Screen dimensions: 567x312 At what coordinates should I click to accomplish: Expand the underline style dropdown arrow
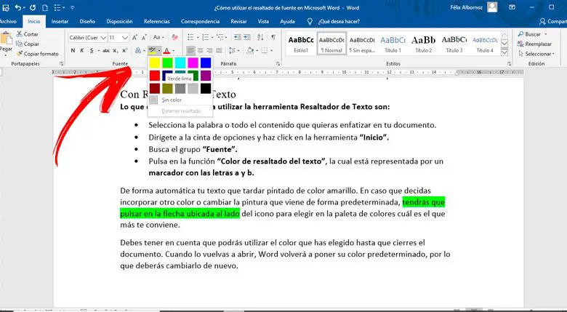[97, 51]
